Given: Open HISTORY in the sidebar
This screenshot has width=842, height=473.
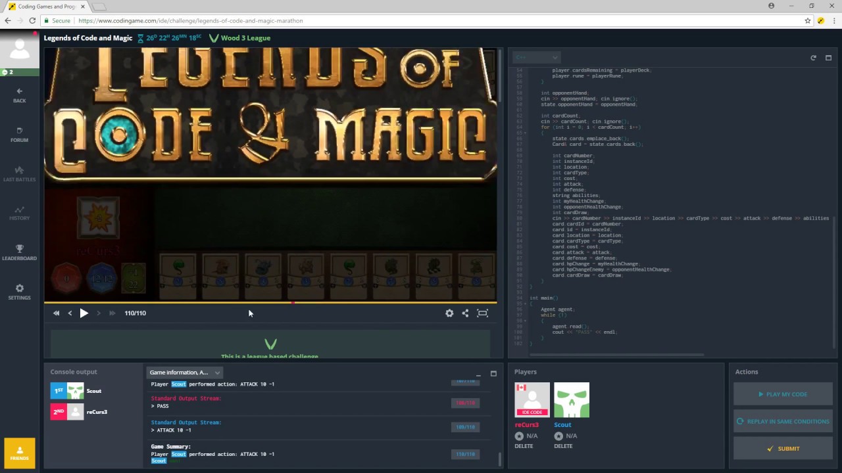Looking at the screenshot, I should pyautogui.click(x=20, y=214).
